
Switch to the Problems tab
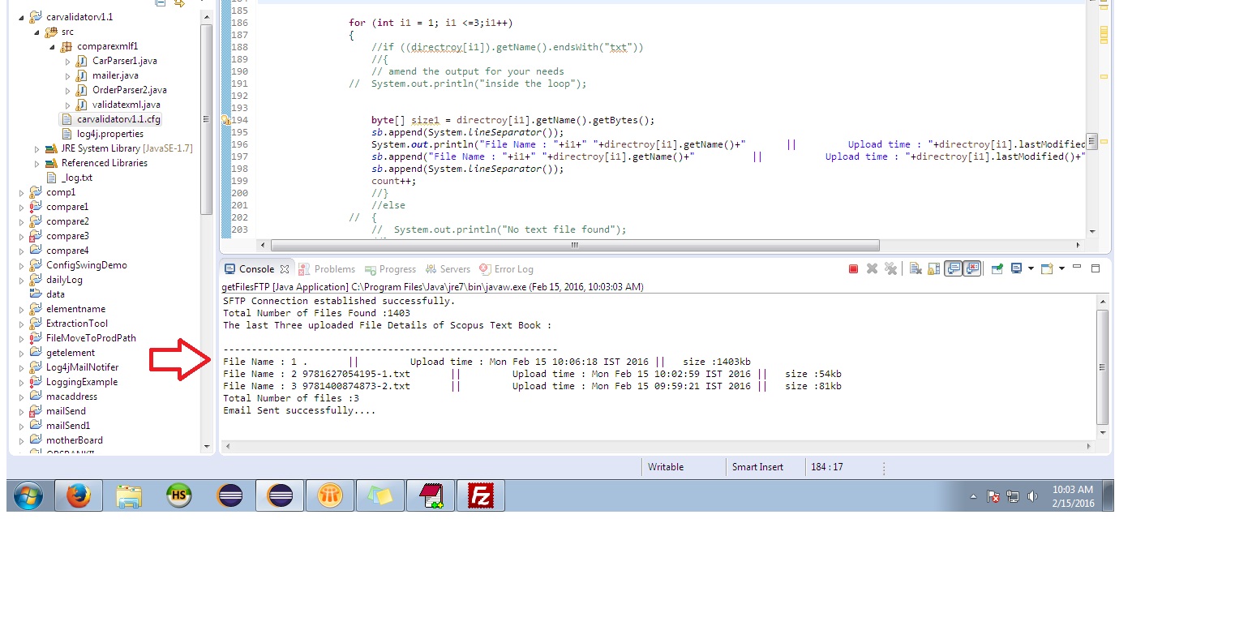(327, 269)
